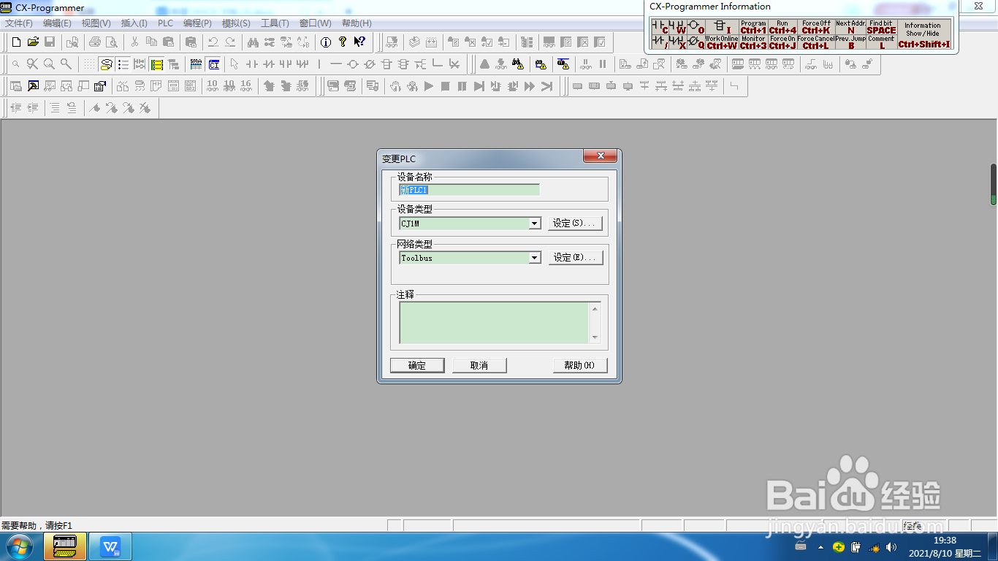Click the 设备名称 text field
Viewport: 998px width, 561px height.
(x=469, y=190)
